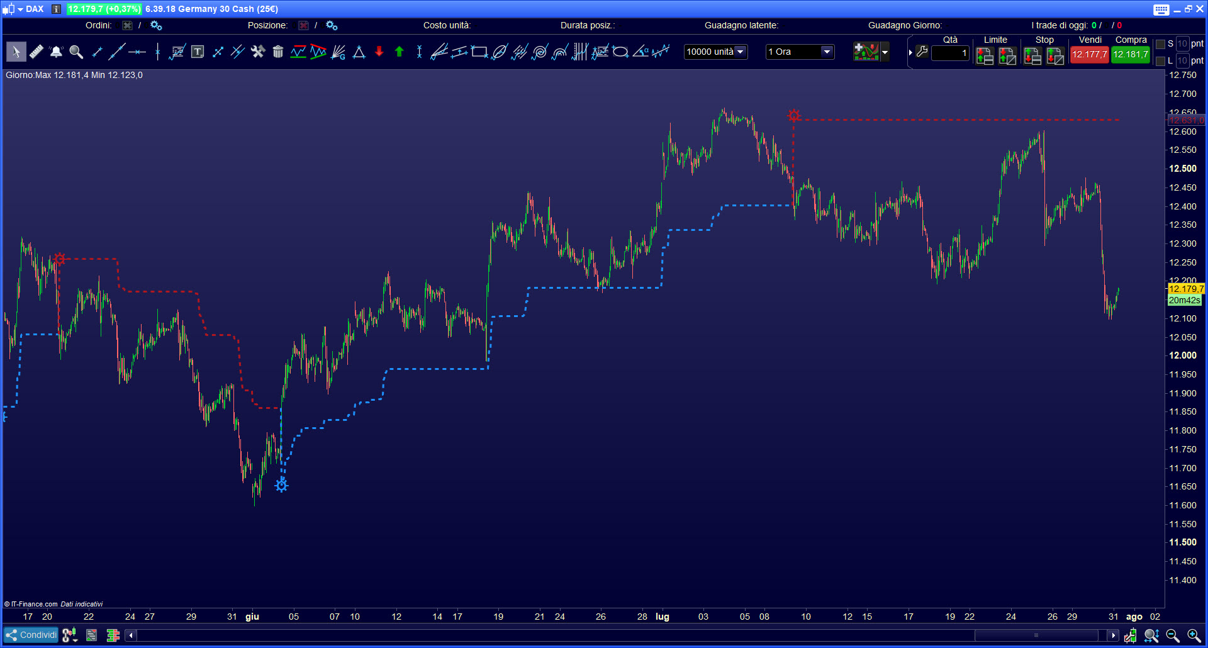Viewport: 1208px width, 648px height.
Task: Click the Ordini cancel X icon
Action: point(128,26)
